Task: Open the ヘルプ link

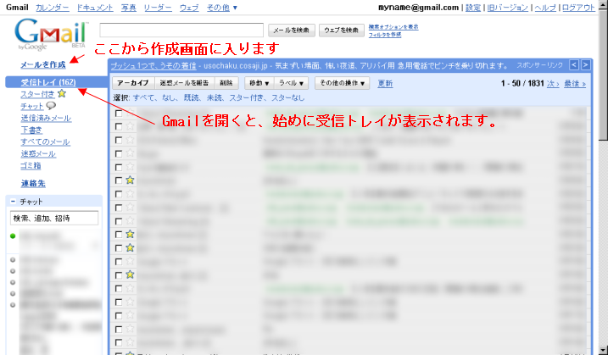Action: click(x=545, y=8)
